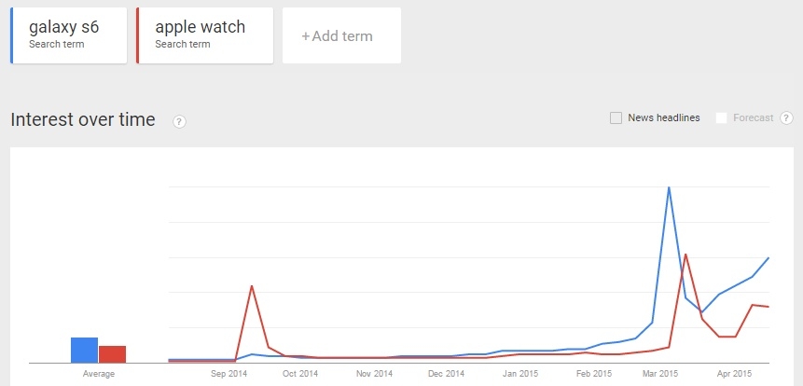This screenshot has height=386, width=803.
Task: Click the red apple watch average bar
Action: 113,353
